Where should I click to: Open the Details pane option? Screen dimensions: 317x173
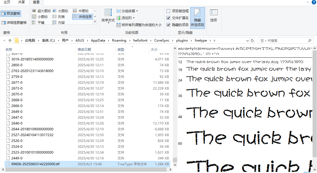click(14, 23)
